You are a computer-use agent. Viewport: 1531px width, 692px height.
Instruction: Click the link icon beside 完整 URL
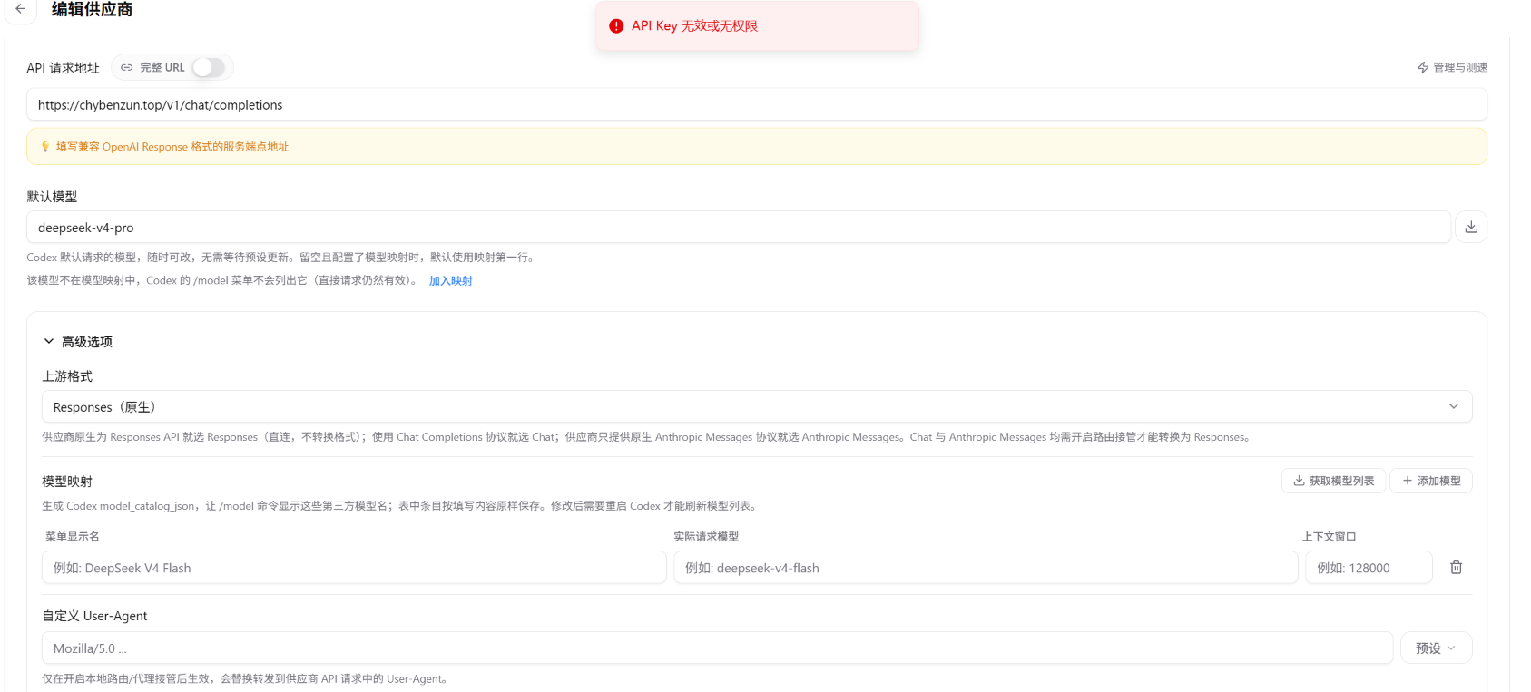tap(127, 68)
